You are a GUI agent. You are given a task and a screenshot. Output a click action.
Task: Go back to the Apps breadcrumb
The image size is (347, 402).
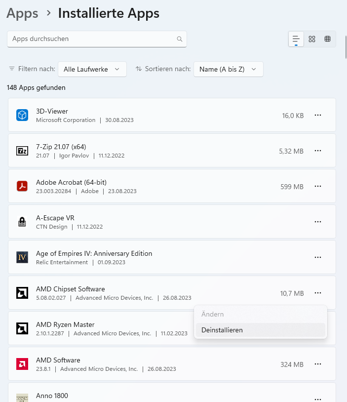[x=22, y=13]
